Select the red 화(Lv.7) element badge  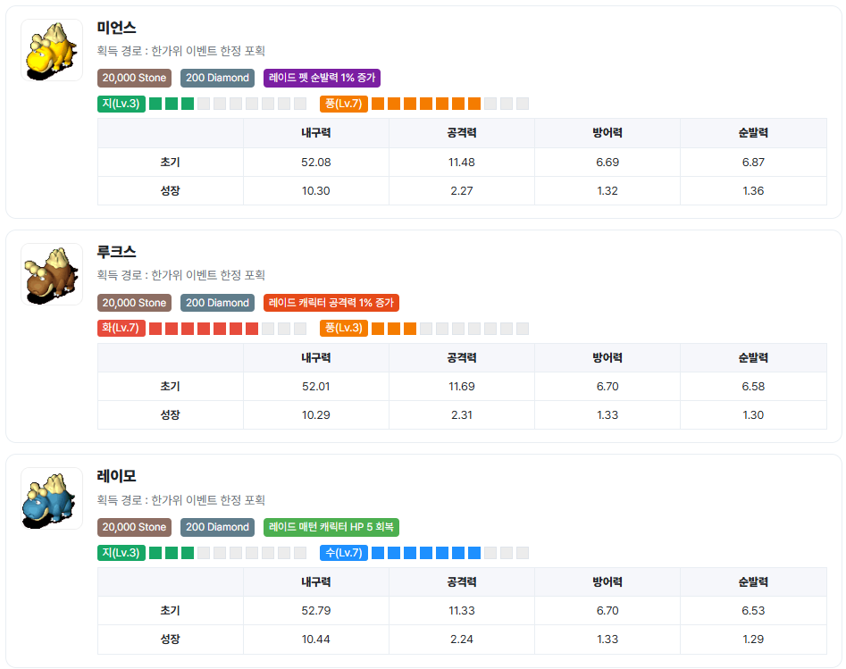(x=121, y=328)
